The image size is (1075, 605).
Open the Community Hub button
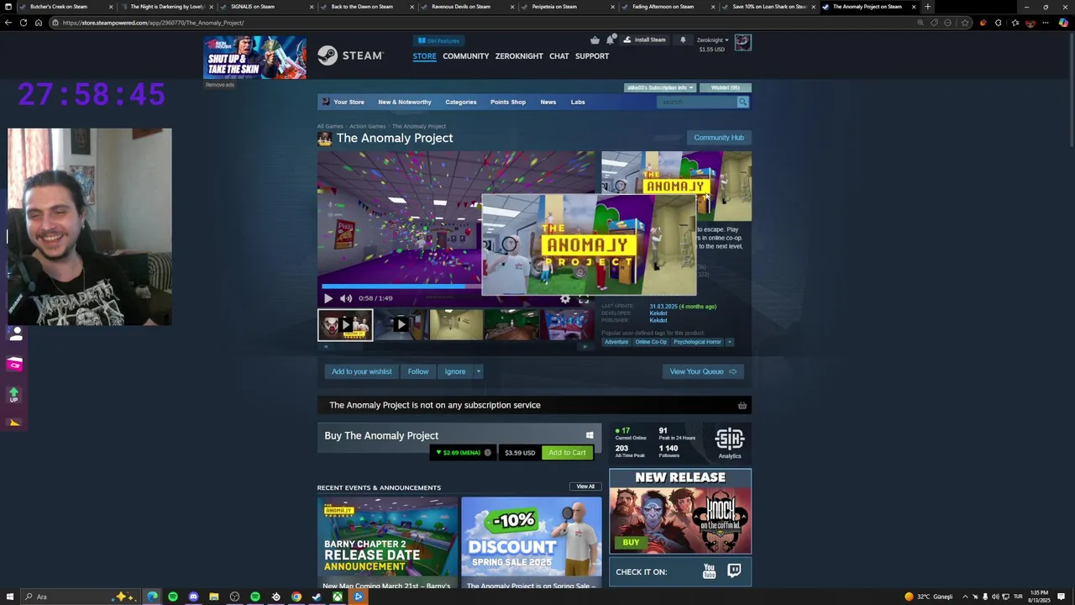(719, 138)
